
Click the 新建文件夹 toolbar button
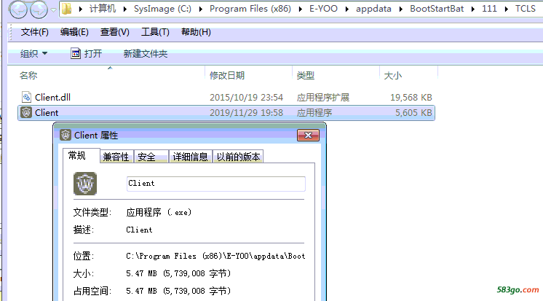pos(146,53)
